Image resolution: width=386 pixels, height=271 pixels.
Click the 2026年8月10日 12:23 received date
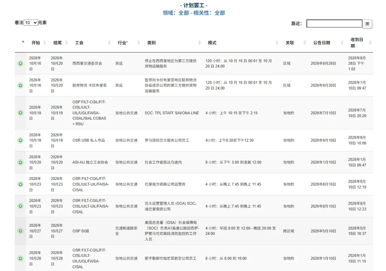pos(357,206)
